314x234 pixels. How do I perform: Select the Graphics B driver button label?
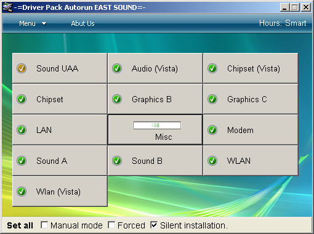151,99
